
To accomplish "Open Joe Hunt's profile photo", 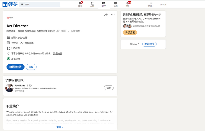I will 9,88.
